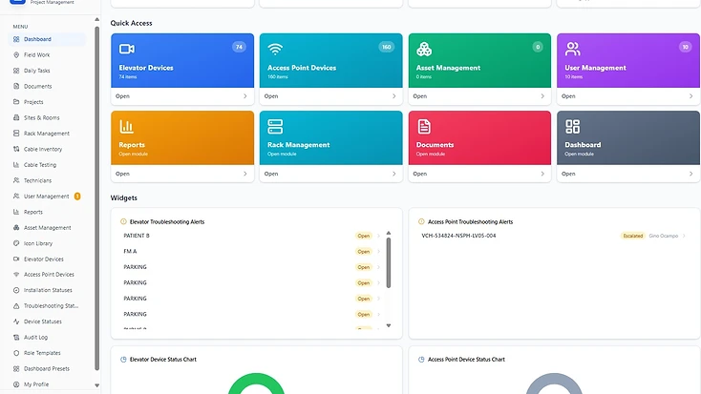Click the Access Point Device Status Chart icon
Viewport: 701px width, 394px height.
coord(421,359)
